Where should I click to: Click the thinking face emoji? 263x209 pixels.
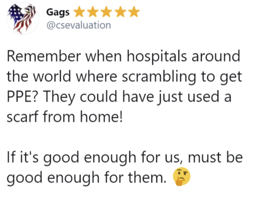182,176
